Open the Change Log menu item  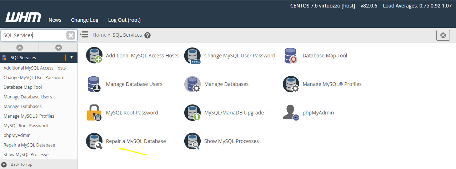click(x=85, y=20)
